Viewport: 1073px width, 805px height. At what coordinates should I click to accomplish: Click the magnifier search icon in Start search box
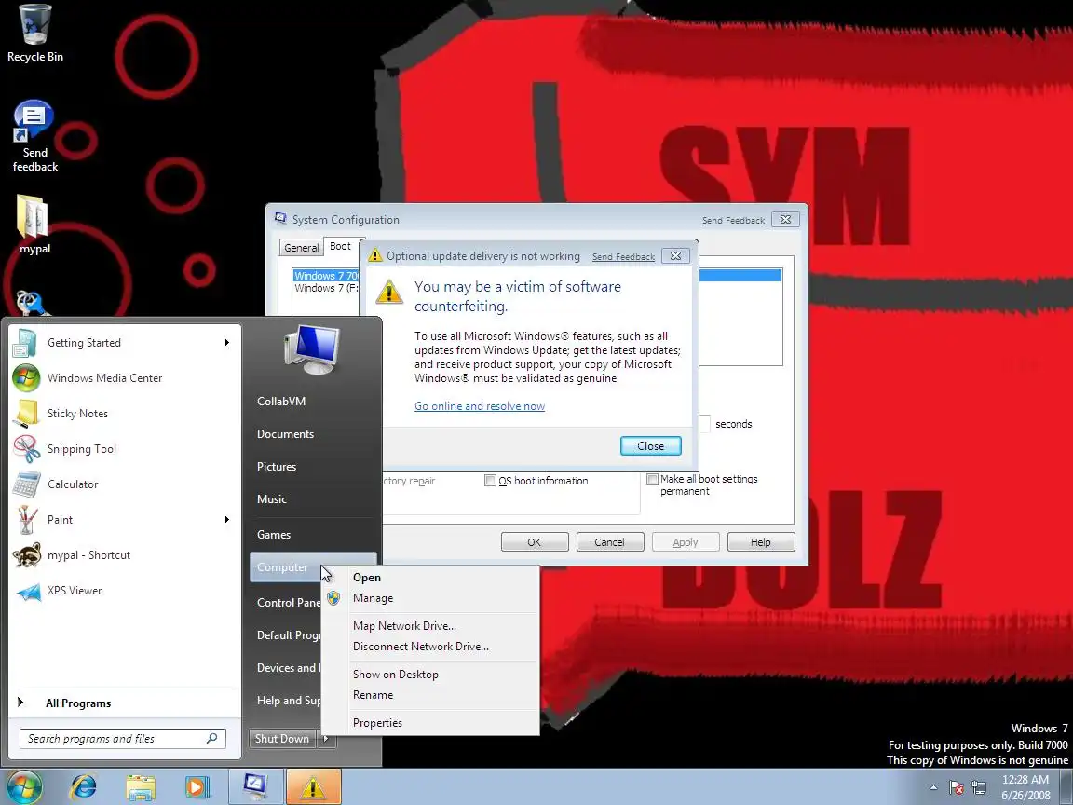211,739
